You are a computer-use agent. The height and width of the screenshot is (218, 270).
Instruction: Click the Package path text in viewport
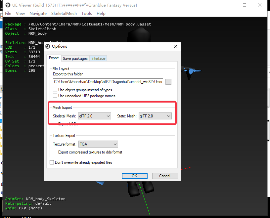point(90,24)
